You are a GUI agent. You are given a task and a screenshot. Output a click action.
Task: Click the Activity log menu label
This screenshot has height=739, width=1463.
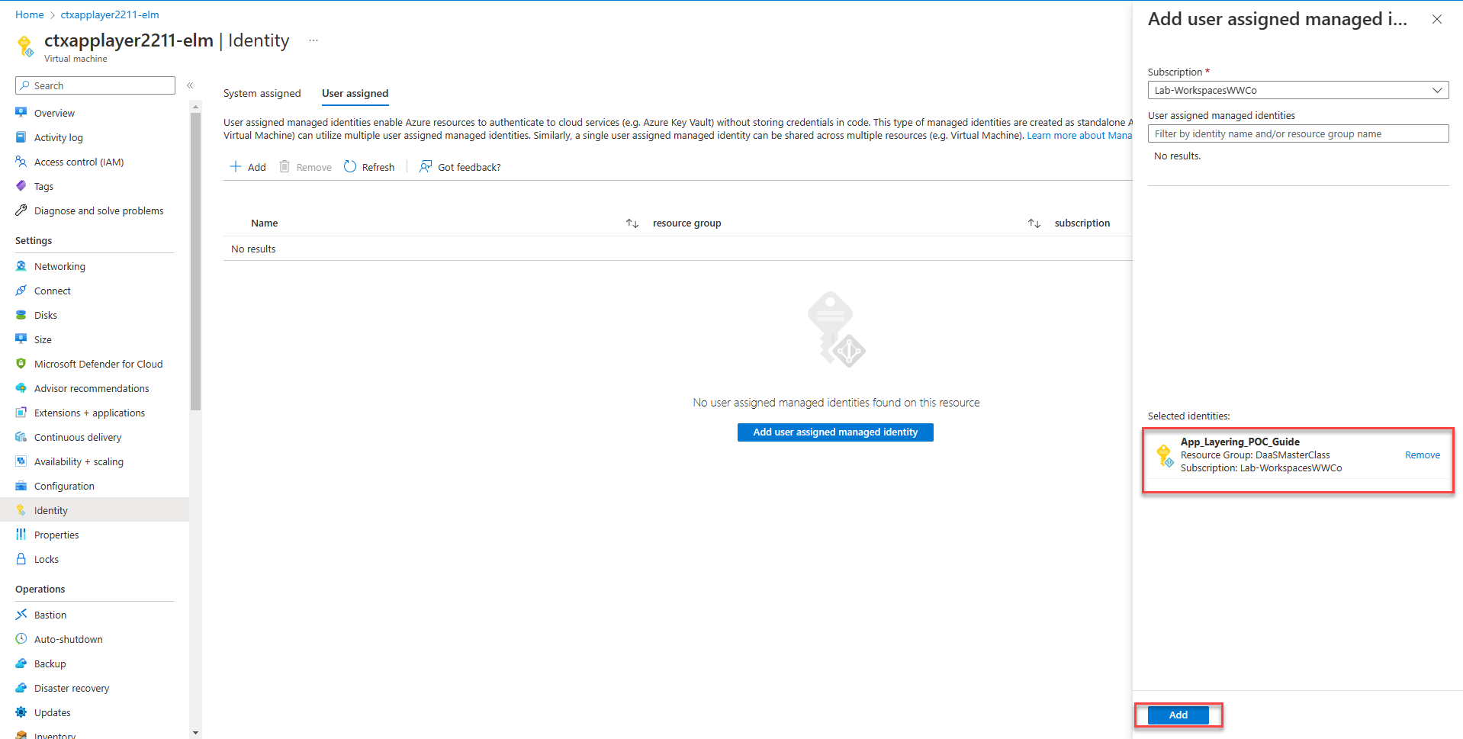(x=59, y=137)
